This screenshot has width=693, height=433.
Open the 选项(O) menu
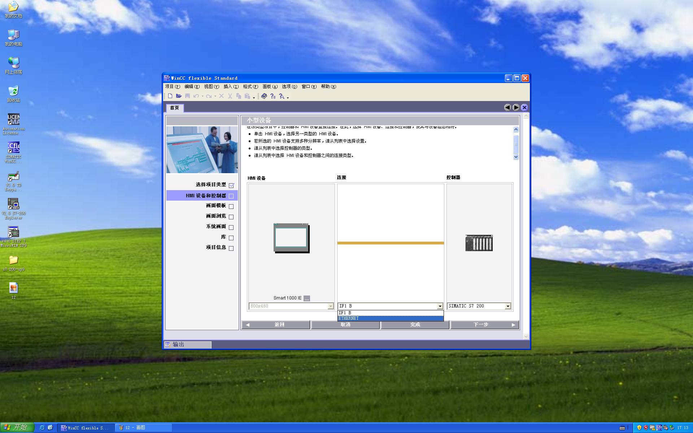[289, 87]
